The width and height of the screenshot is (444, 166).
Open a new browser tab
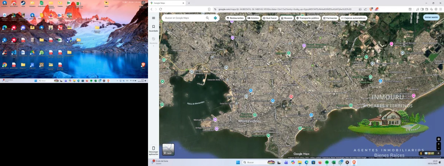click(189, 3)
